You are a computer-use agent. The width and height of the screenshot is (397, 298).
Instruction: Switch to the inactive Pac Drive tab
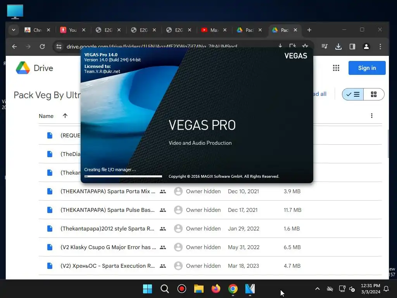pyautogui.click(x=249, y=30)
